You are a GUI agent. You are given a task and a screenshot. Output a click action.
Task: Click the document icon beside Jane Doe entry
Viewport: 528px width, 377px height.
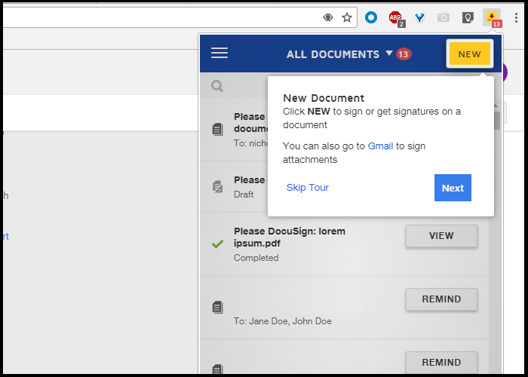[x=217, y=307]
